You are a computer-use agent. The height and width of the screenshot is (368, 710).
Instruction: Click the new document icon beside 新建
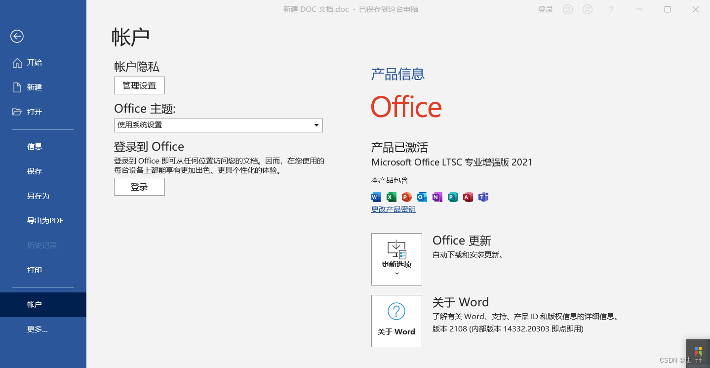[17, 87]
